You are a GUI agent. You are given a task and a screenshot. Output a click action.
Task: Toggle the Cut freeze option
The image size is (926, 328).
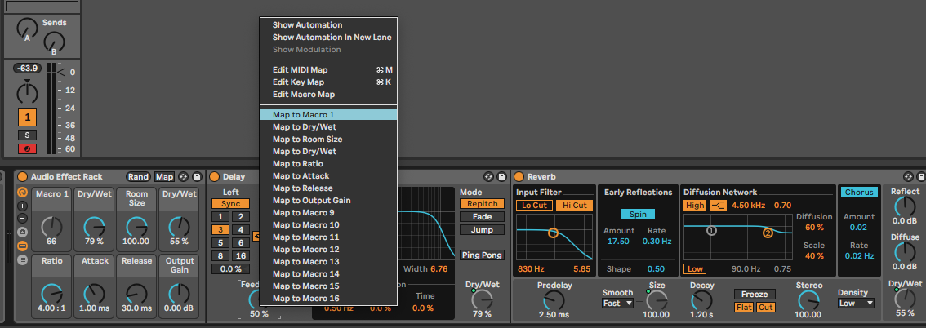(x=765, y=308)
